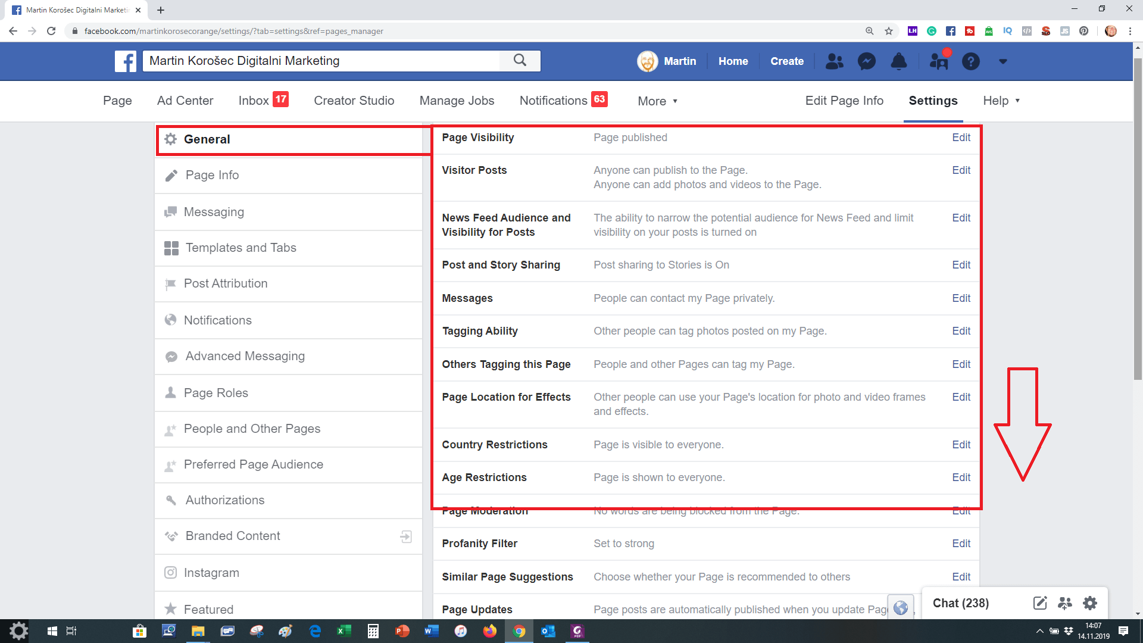Click new message compose icon in chat
This screenshot has width=1143, height=643.
pos(1039,603)
